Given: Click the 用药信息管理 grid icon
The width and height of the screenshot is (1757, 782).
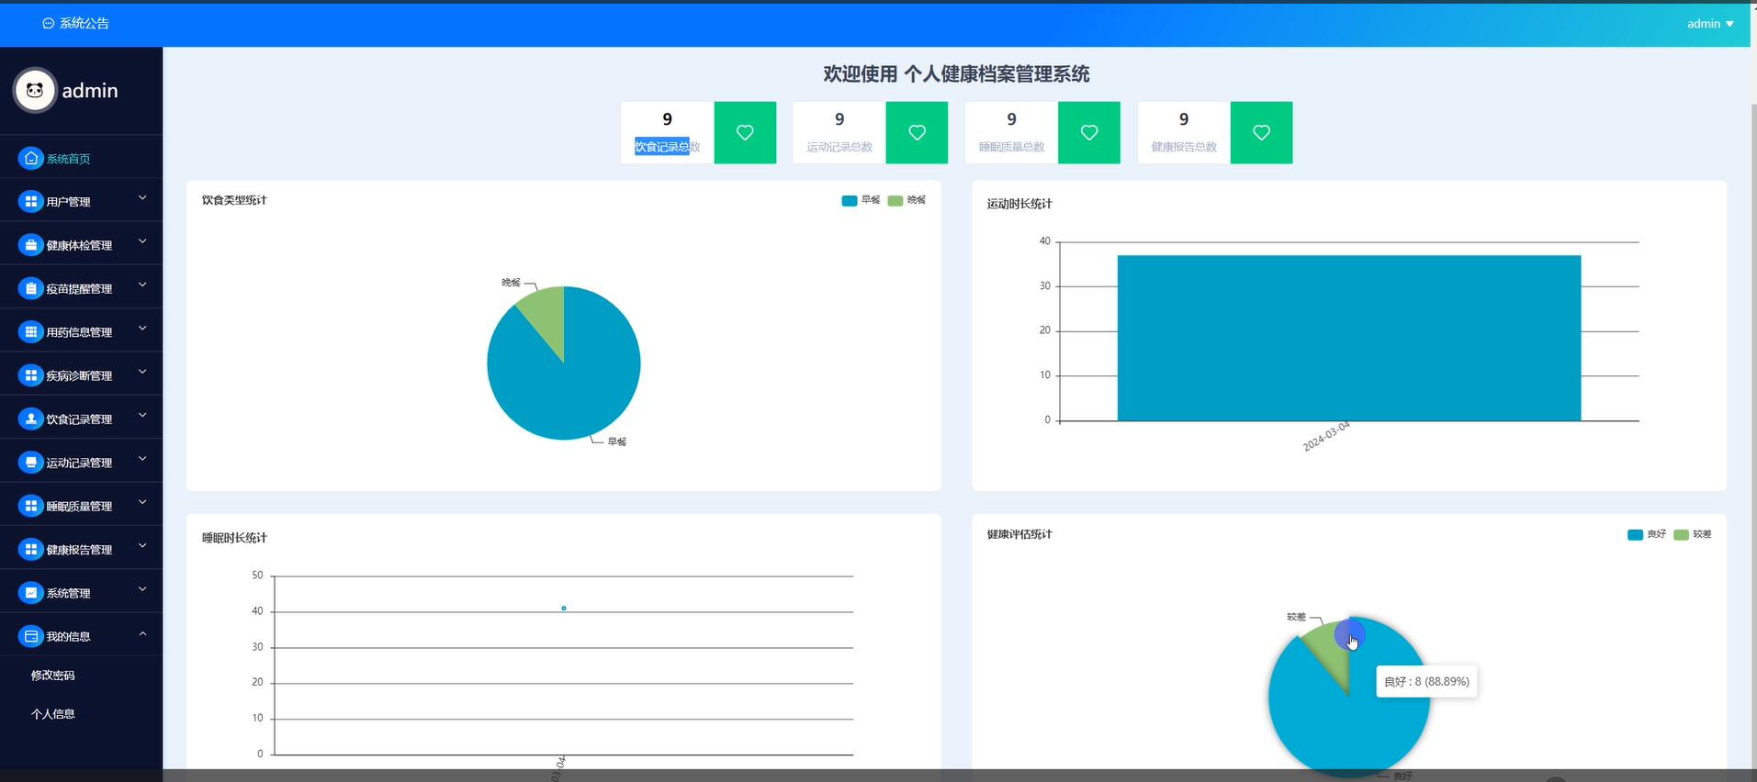Looking at the screenshot, I should click(x=31, y=332).
